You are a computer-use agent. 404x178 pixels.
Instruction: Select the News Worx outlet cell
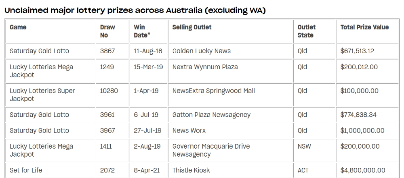tap(230, 131)
